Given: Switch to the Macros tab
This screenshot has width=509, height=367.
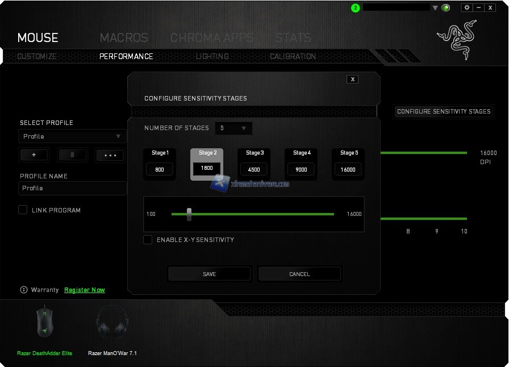Looking at the screenshot, I should tap(124, 37).
